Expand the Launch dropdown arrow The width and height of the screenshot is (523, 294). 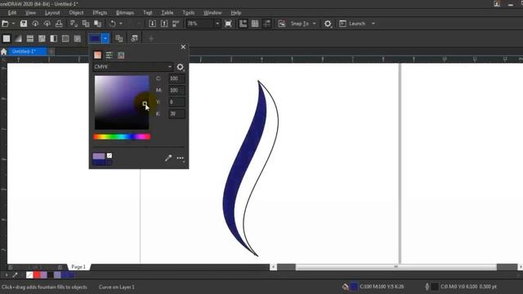pos(373,24)
